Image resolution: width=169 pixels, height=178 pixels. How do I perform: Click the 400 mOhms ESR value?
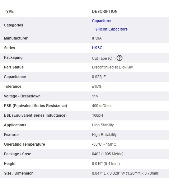(102, 106)
